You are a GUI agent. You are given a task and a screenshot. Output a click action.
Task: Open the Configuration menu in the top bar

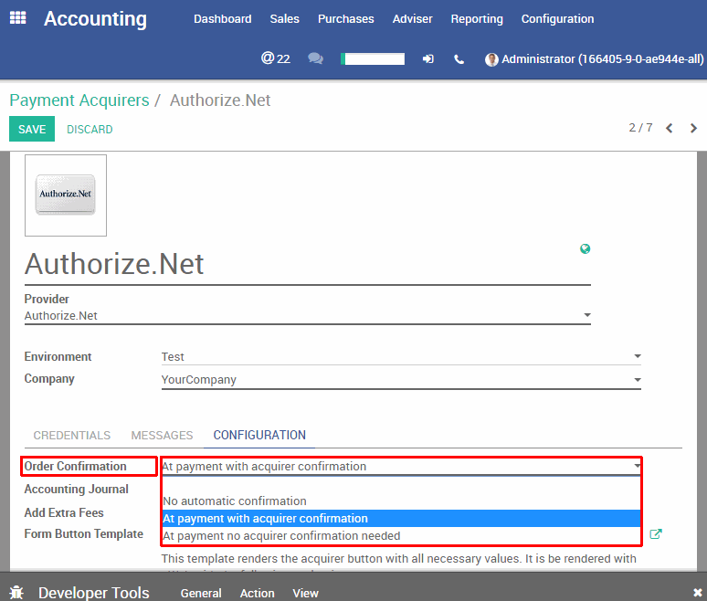click(558, 19)
